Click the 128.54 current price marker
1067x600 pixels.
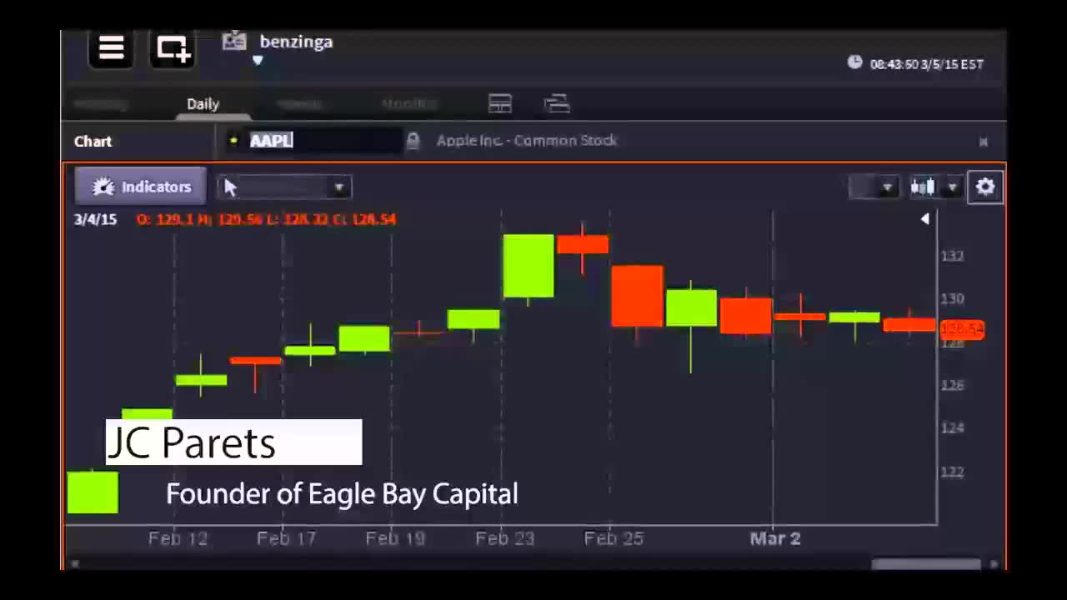(962, 329)
